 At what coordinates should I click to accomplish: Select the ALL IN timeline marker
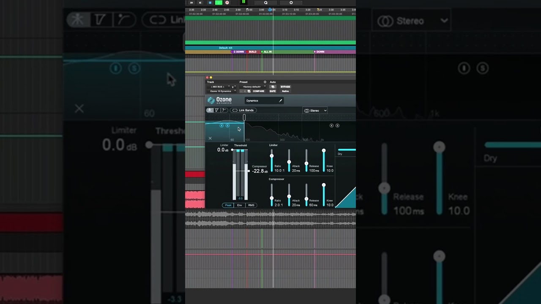[x=267, y=52]
